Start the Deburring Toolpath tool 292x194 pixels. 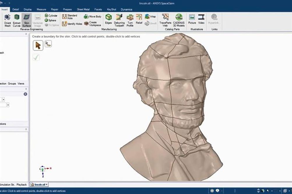[x=119, y=20]
